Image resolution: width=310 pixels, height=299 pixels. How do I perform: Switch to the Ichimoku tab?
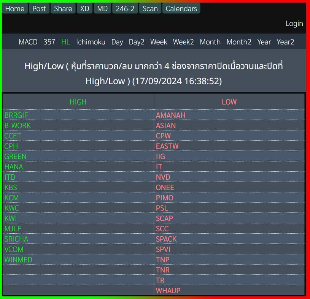[x=91, y=42]
